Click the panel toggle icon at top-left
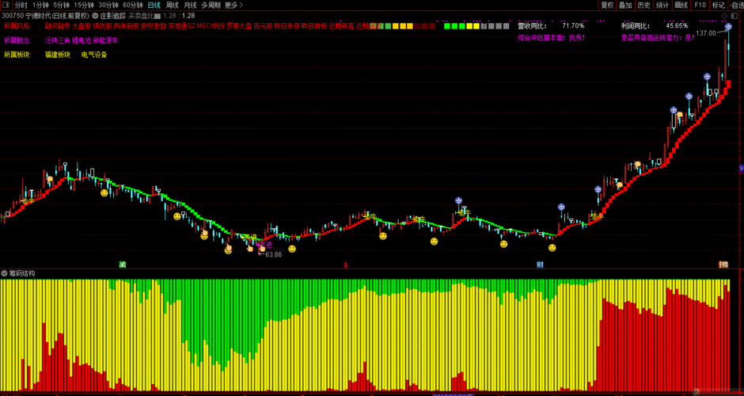This screenshot has width=744, height=396. click(6, 5)
